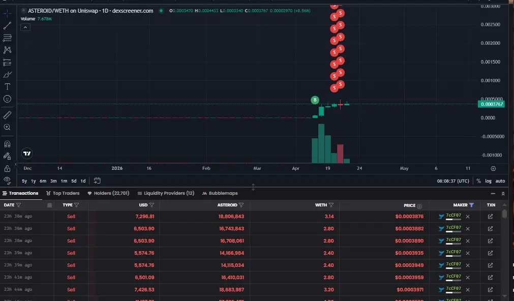
Task: Switch to the Transactions tab
Action: tap(20, 193)
